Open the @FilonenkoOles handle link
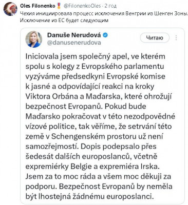 [x=82, y=6]
